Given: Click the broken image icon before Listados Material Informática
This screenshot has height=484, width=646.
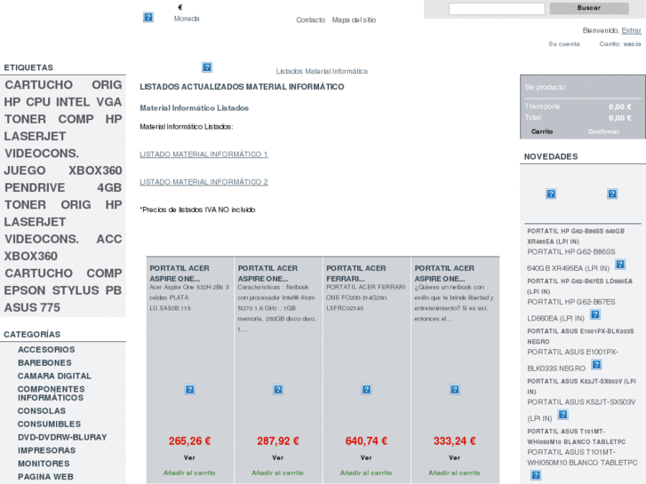Looking at the screenshot, I should coord(207,67).
